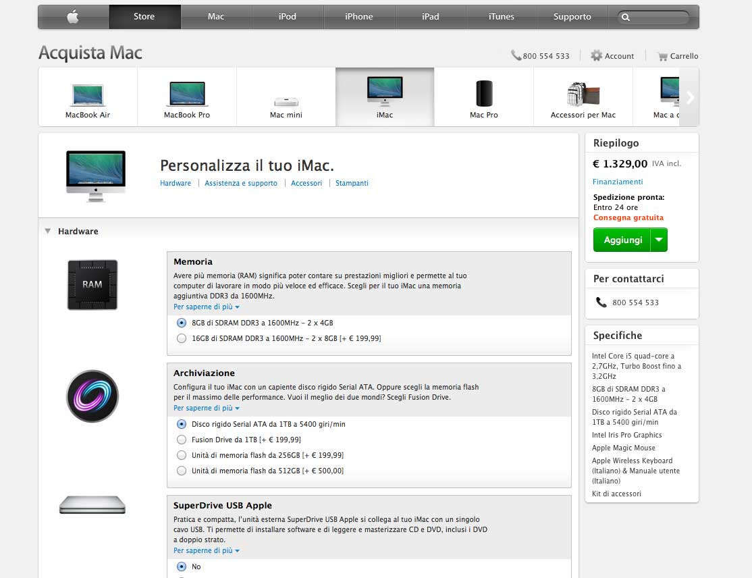Go to Assistenza e supporto link
The image size is (752, 578).
coord(241,183)
